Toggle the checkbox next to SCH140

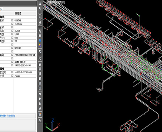[12, 48]
